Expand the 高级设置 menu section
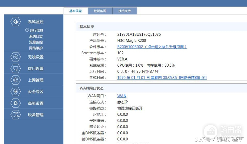The image size is (247, 144). pos(36,103)
